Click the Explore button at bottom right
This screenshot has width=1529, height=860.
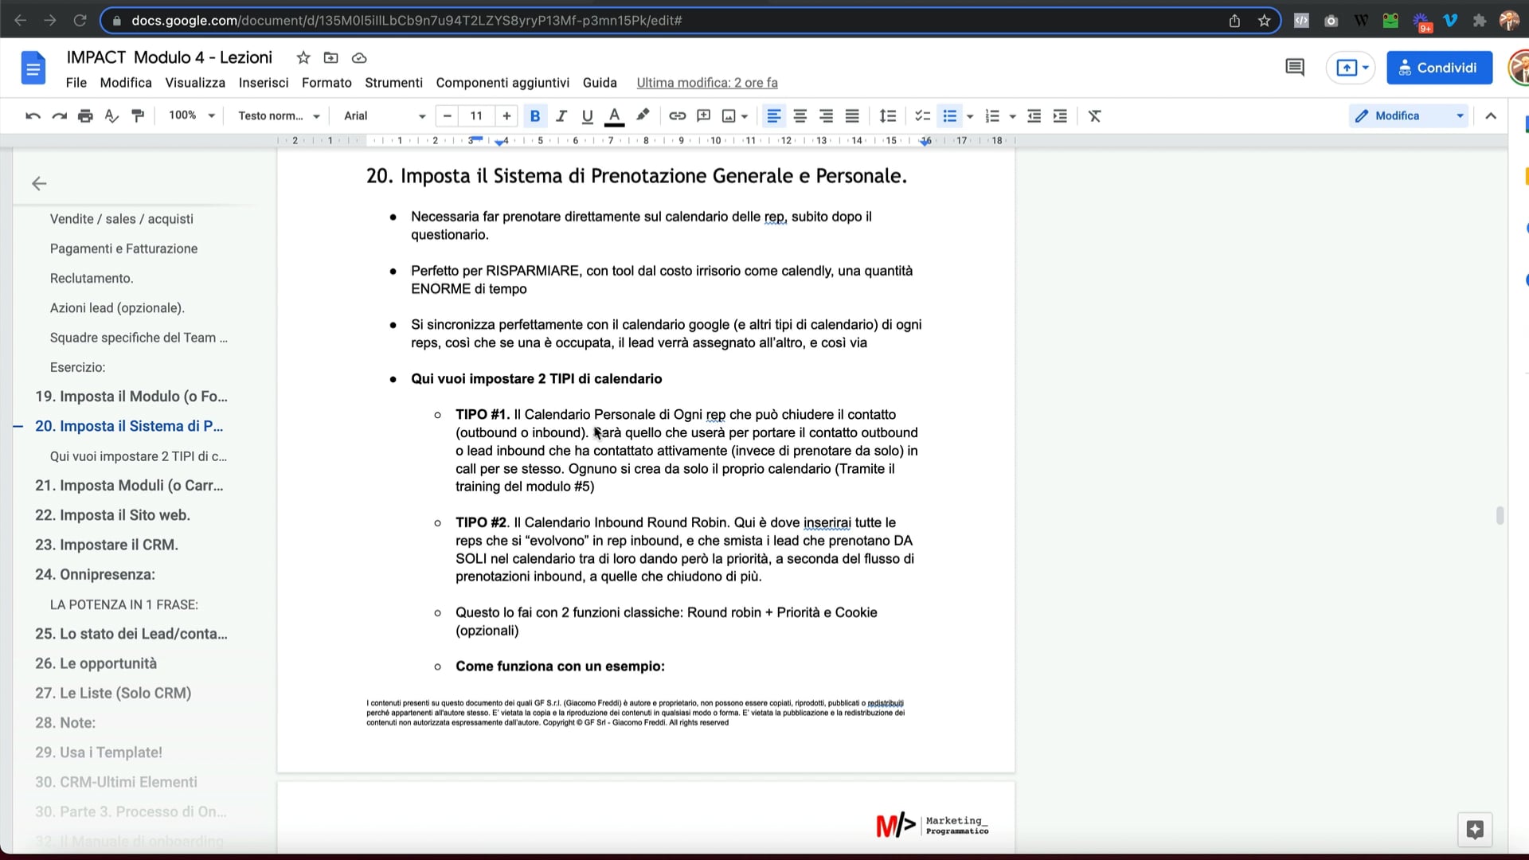[x=1475, y=830]
